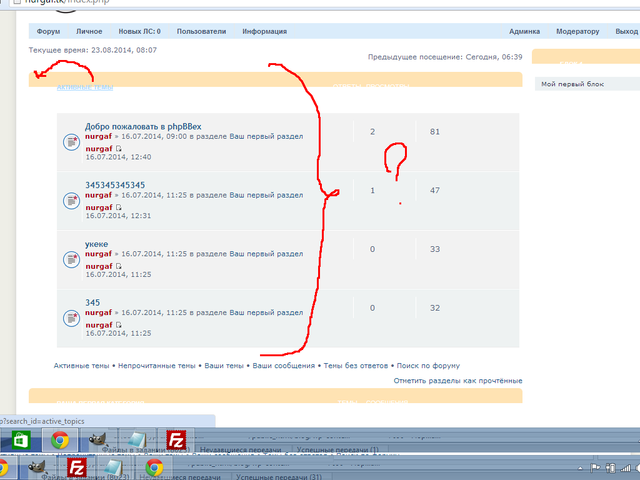The height and width of the screenshot is (480, 640).
Task: Click the 'Активные темы' header link
Action: 85,87
